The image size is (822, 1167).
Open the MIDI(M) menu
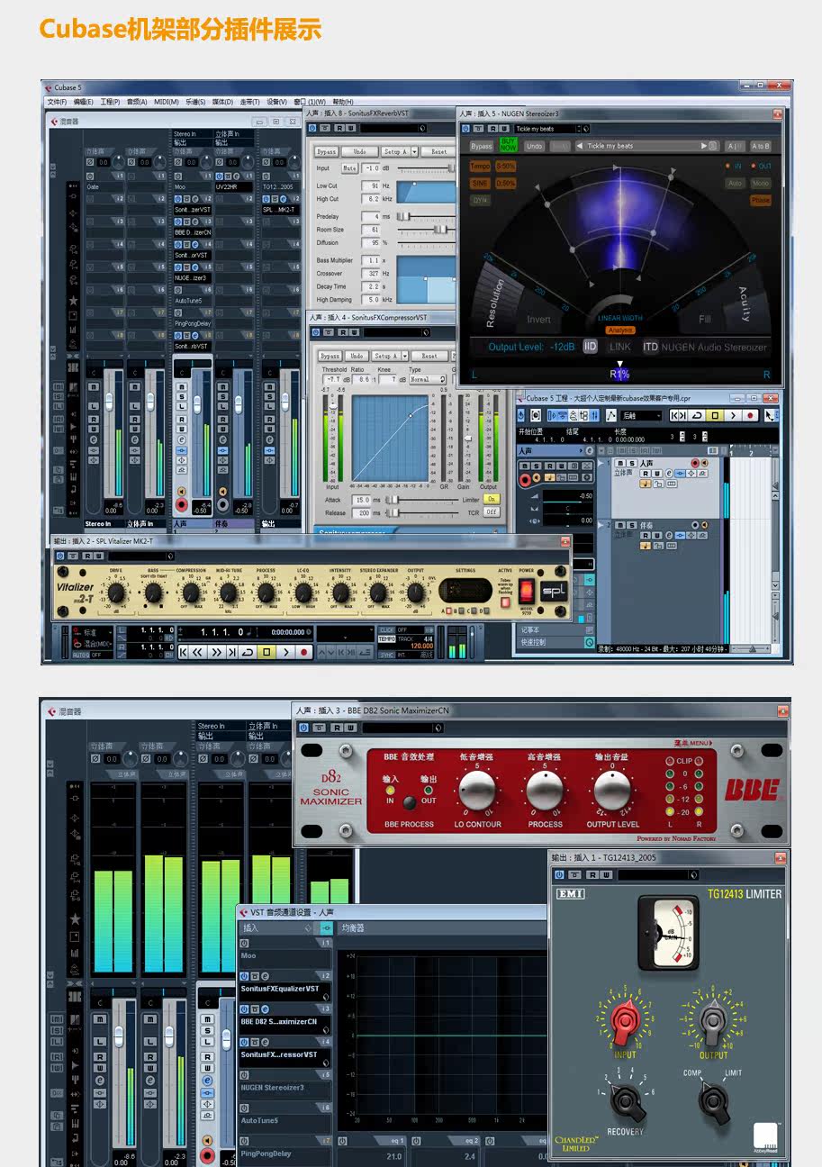tap(165, 102)
